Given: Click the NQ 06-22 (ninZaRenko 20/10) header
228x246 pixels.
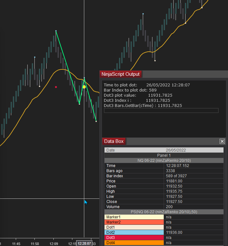Looking at the screenshot, I should (x=164, y=161).
